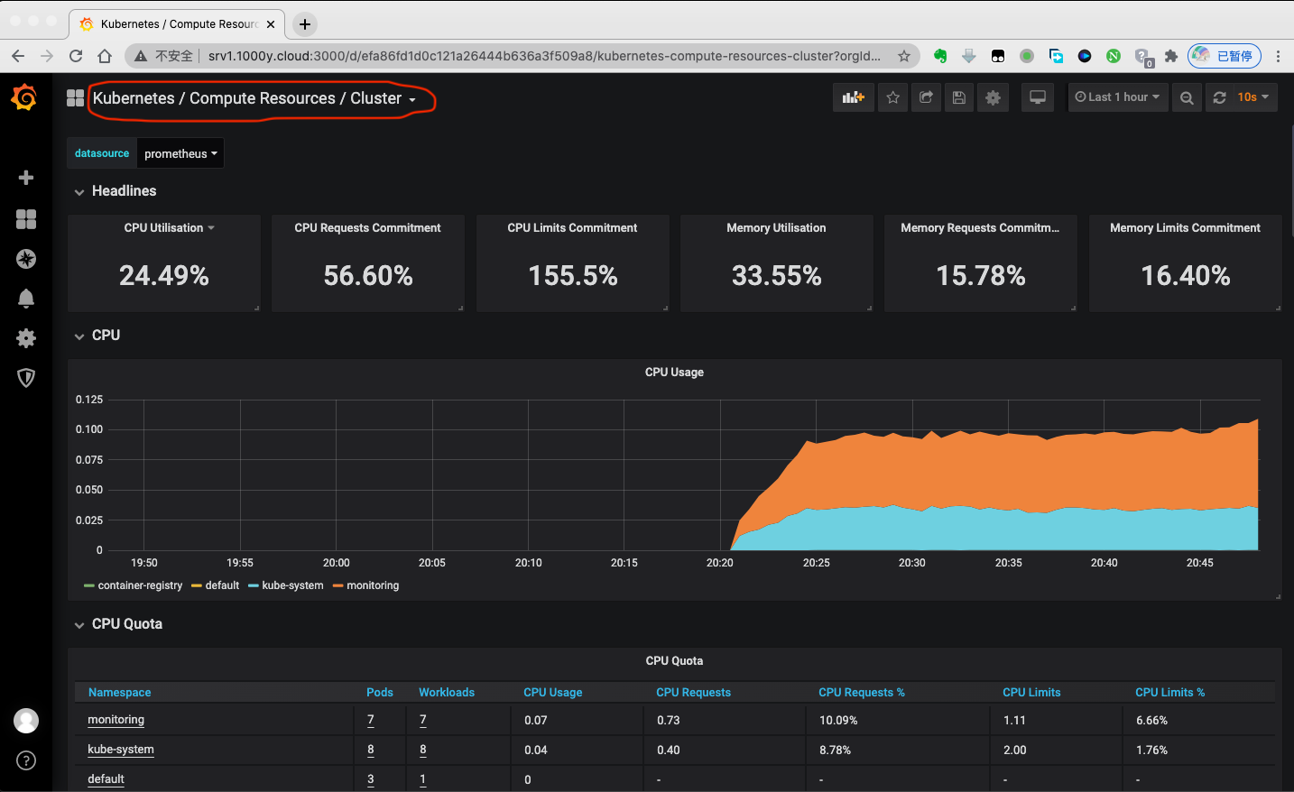Toggle monitoring series in chart legend
Image resolution: width=1294 pixels, height=792 pixels.
pos(372,585)
